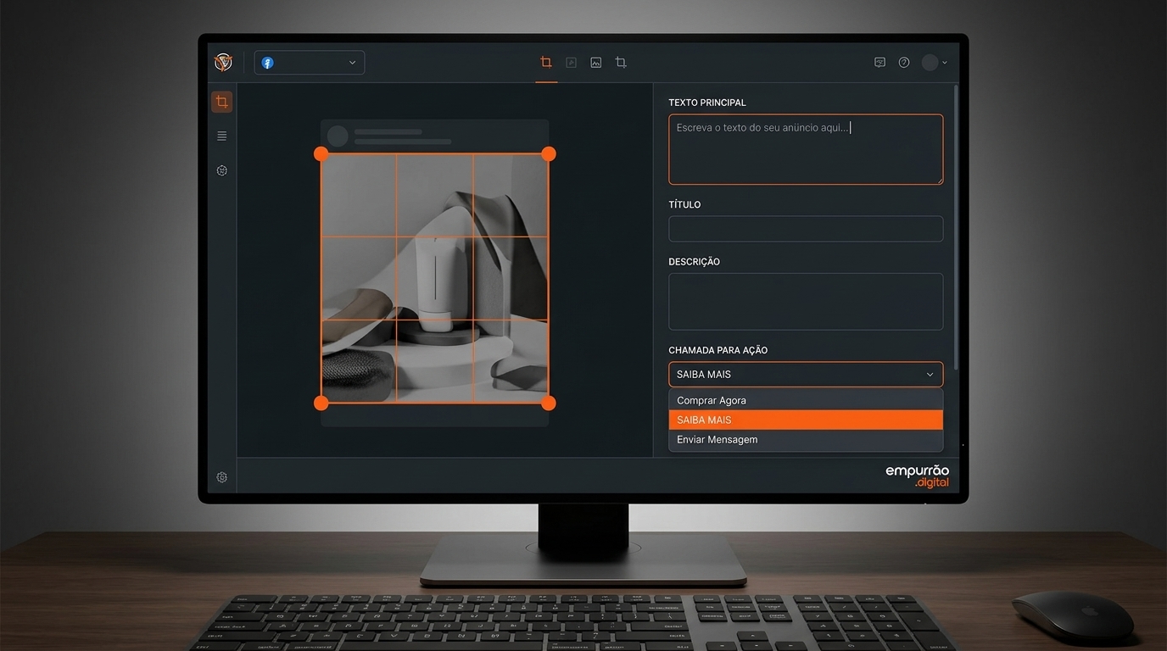Open settings gear at the bottom of sidebar
The height and width of the screenshot is (651, 1167).
tap(222, 477)
